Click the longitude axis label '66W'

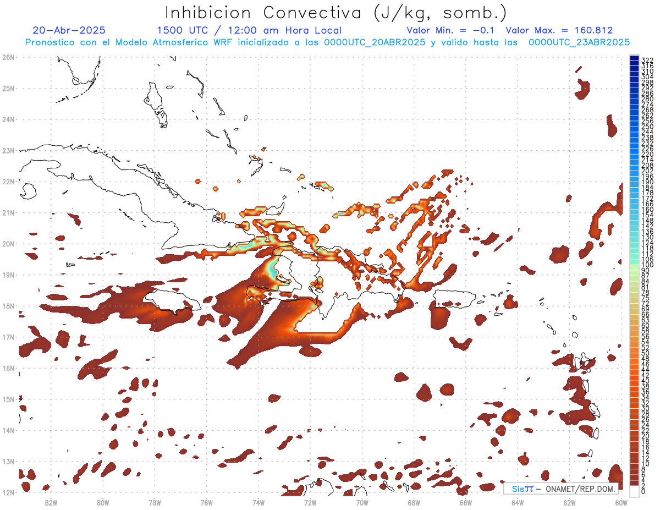466,502
